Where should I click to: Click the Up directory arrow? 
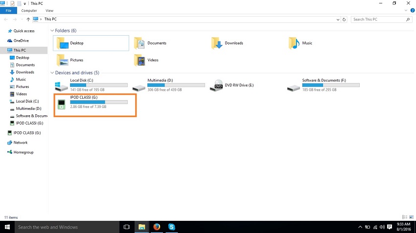point(28,20)
